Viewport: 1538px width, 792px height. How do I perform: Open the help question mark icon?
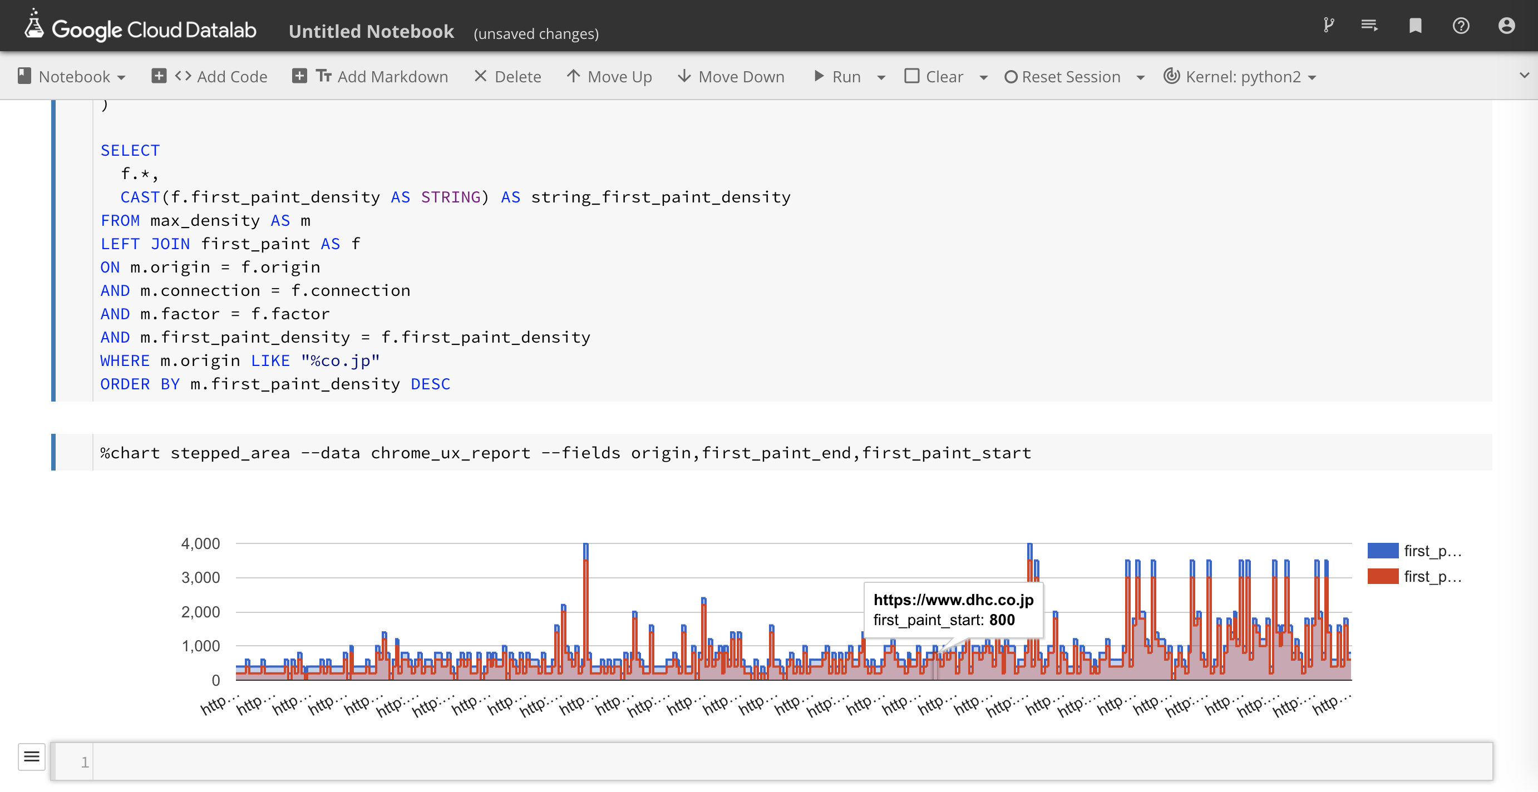click(1461, 26)
